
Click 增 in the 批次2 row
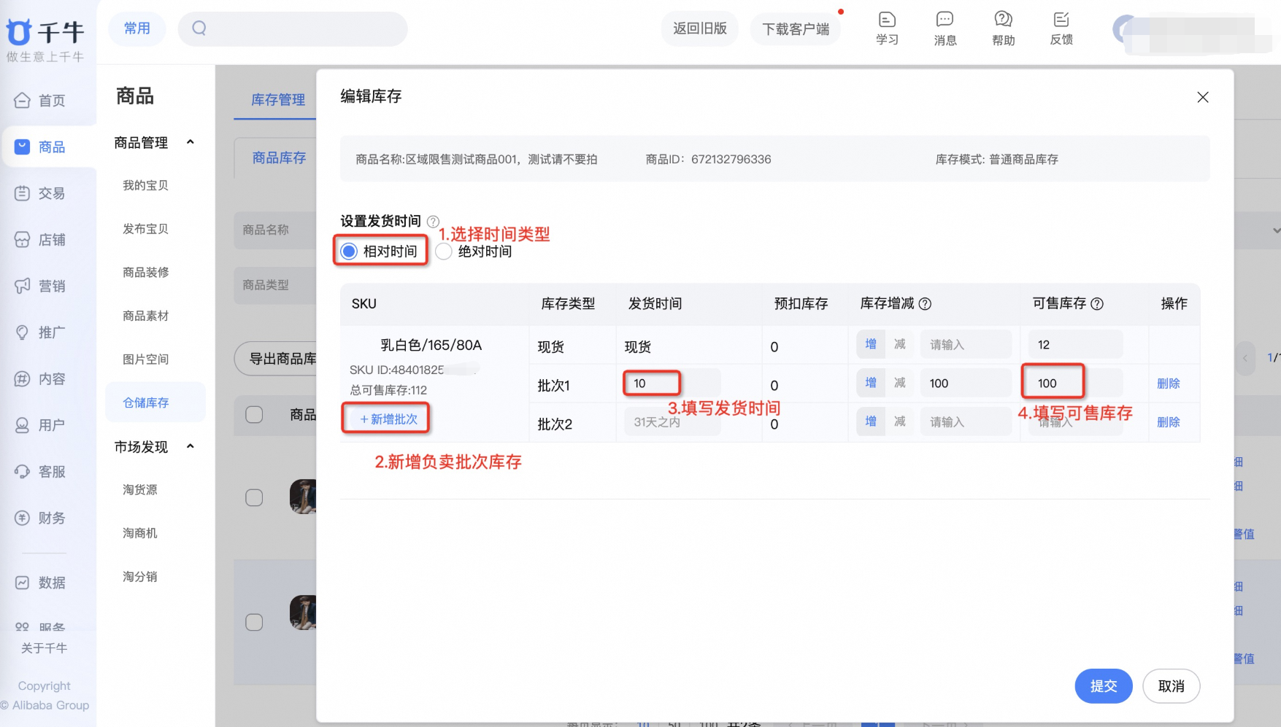871,421
